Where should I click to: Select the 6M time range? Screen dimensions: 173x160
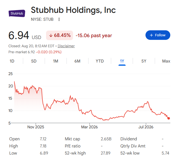click(x=77, y=61)
